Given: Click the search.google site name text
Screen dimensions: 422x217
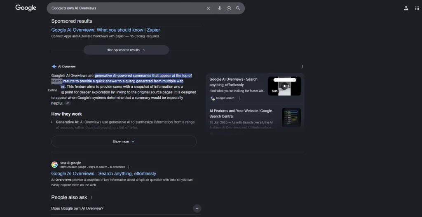Looking at the screenshot, I should 70,163.
